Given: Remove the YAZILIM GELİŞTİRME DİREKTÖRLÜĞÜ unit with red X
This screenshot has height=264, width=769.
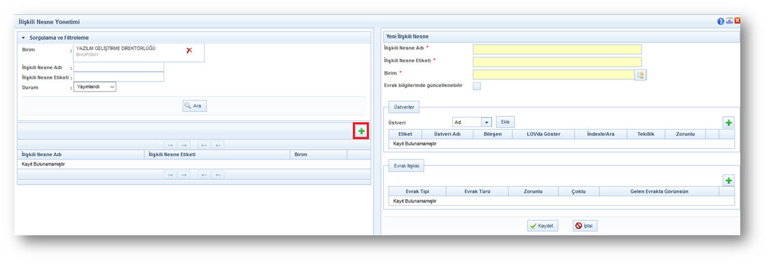Looking at the screenshot, I should [x=190, y=51].
